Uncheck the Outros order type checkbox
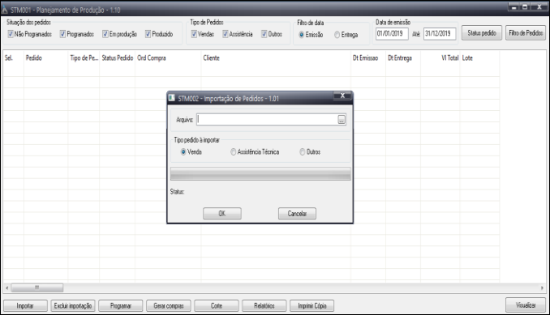The image size is (550, 315). [264, 34]
